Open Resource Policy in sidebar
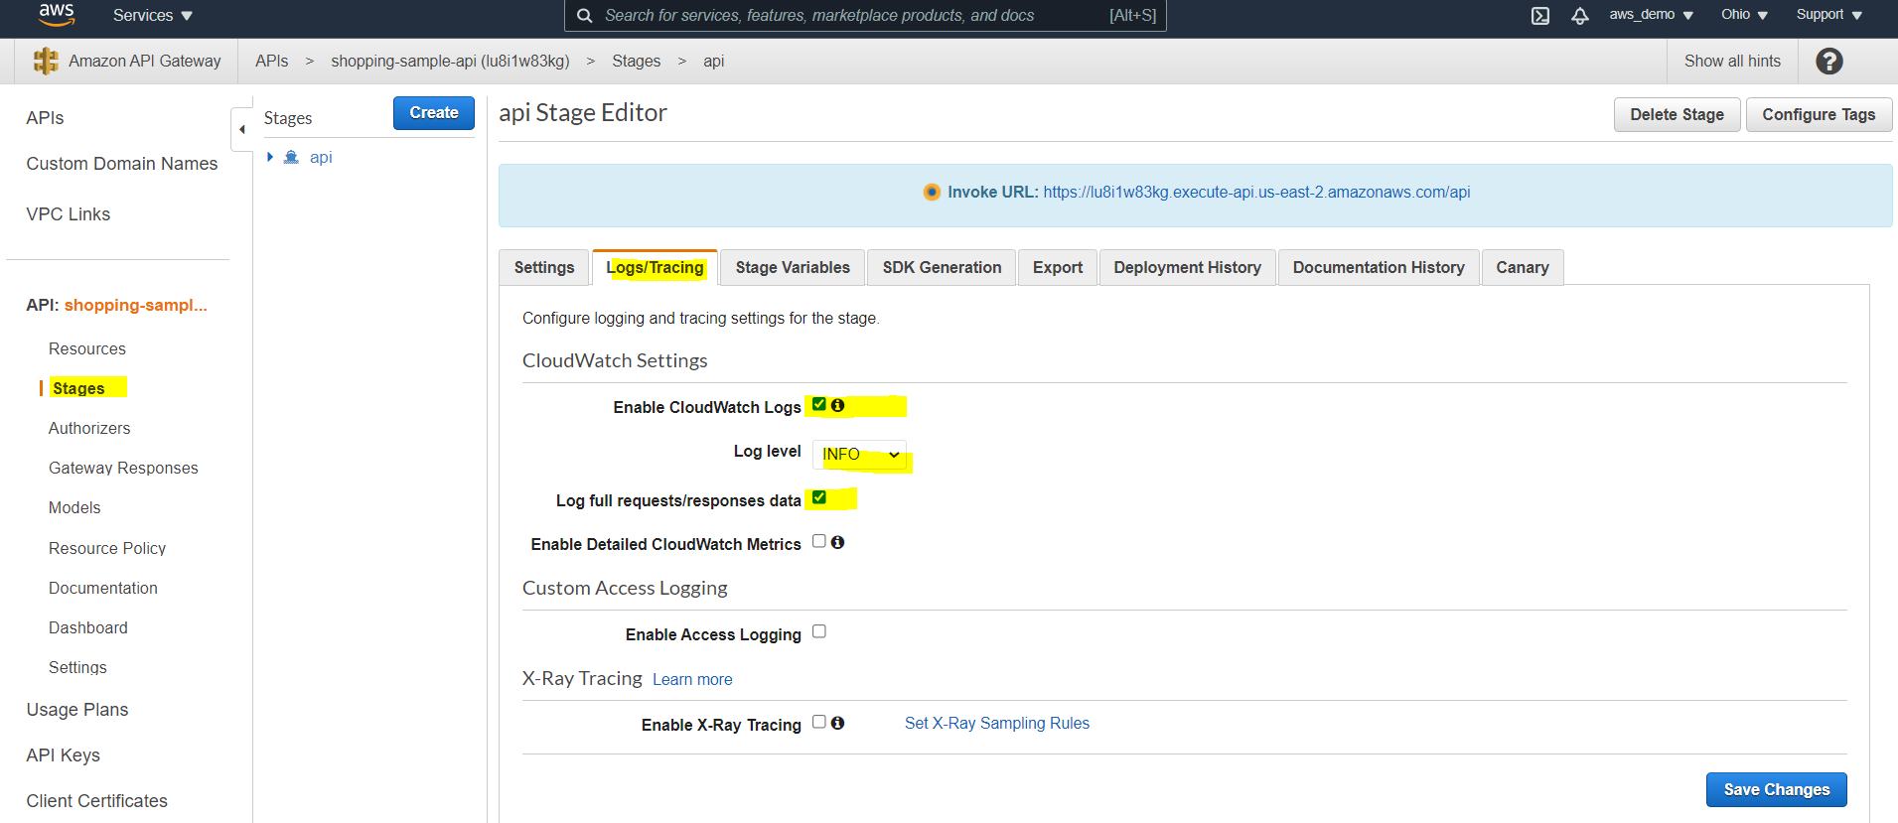1898x823 pixels. (x=107, y=549)
